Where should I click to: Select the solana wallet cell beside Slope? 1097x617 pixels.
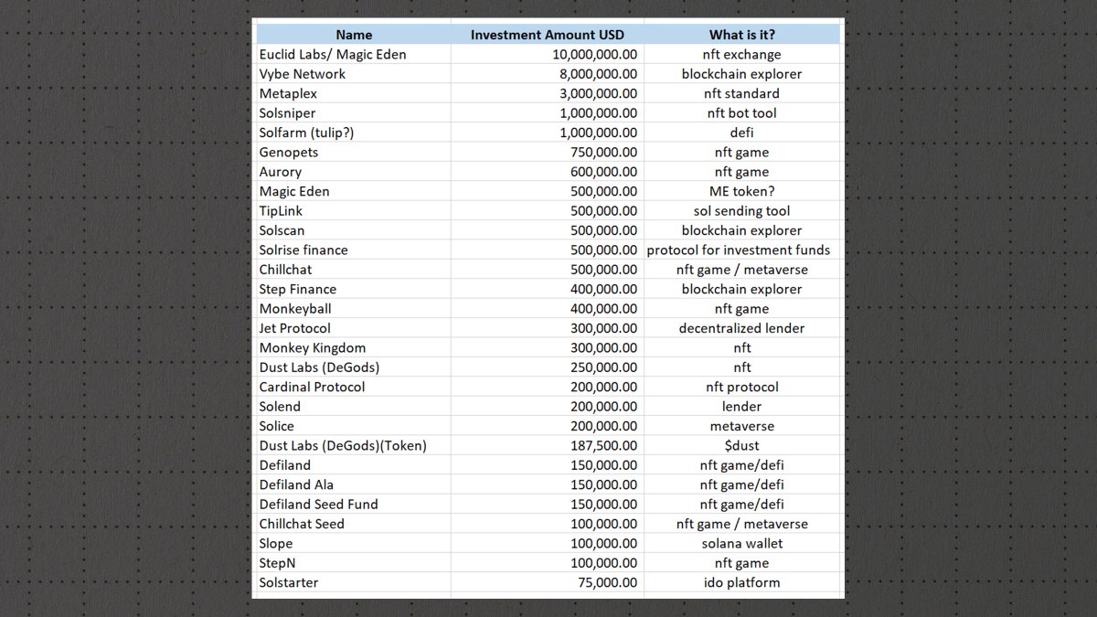point(741,543)
